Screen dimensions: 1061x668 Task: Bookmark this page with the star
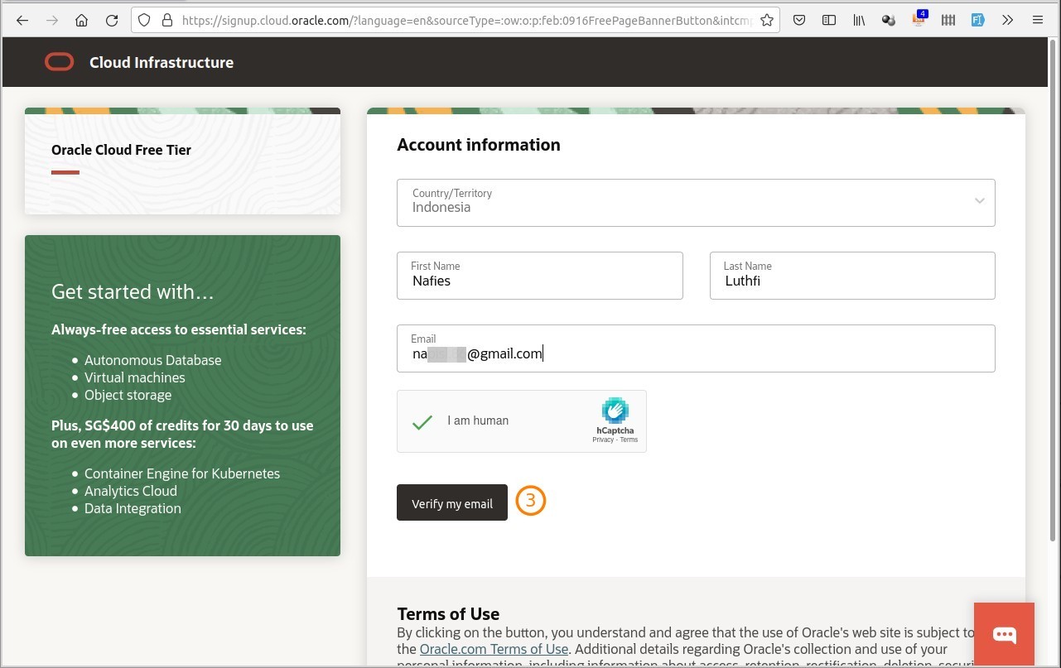pos(767,21)
